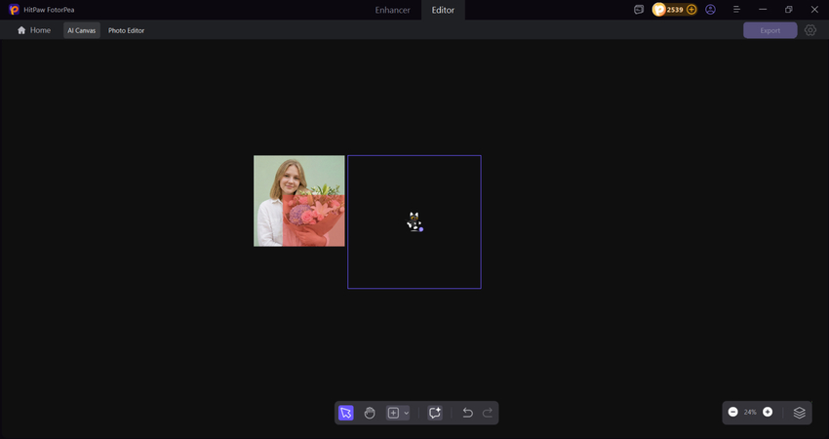This screenshot has width=829, height=439.
Task: Open the feedback message icon in title bar
Action: (639, 10)
